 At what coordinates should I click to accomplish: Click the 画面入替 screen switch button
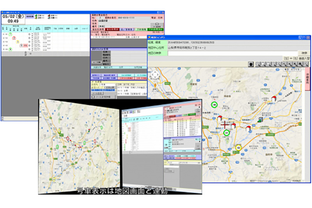point(303,58)
